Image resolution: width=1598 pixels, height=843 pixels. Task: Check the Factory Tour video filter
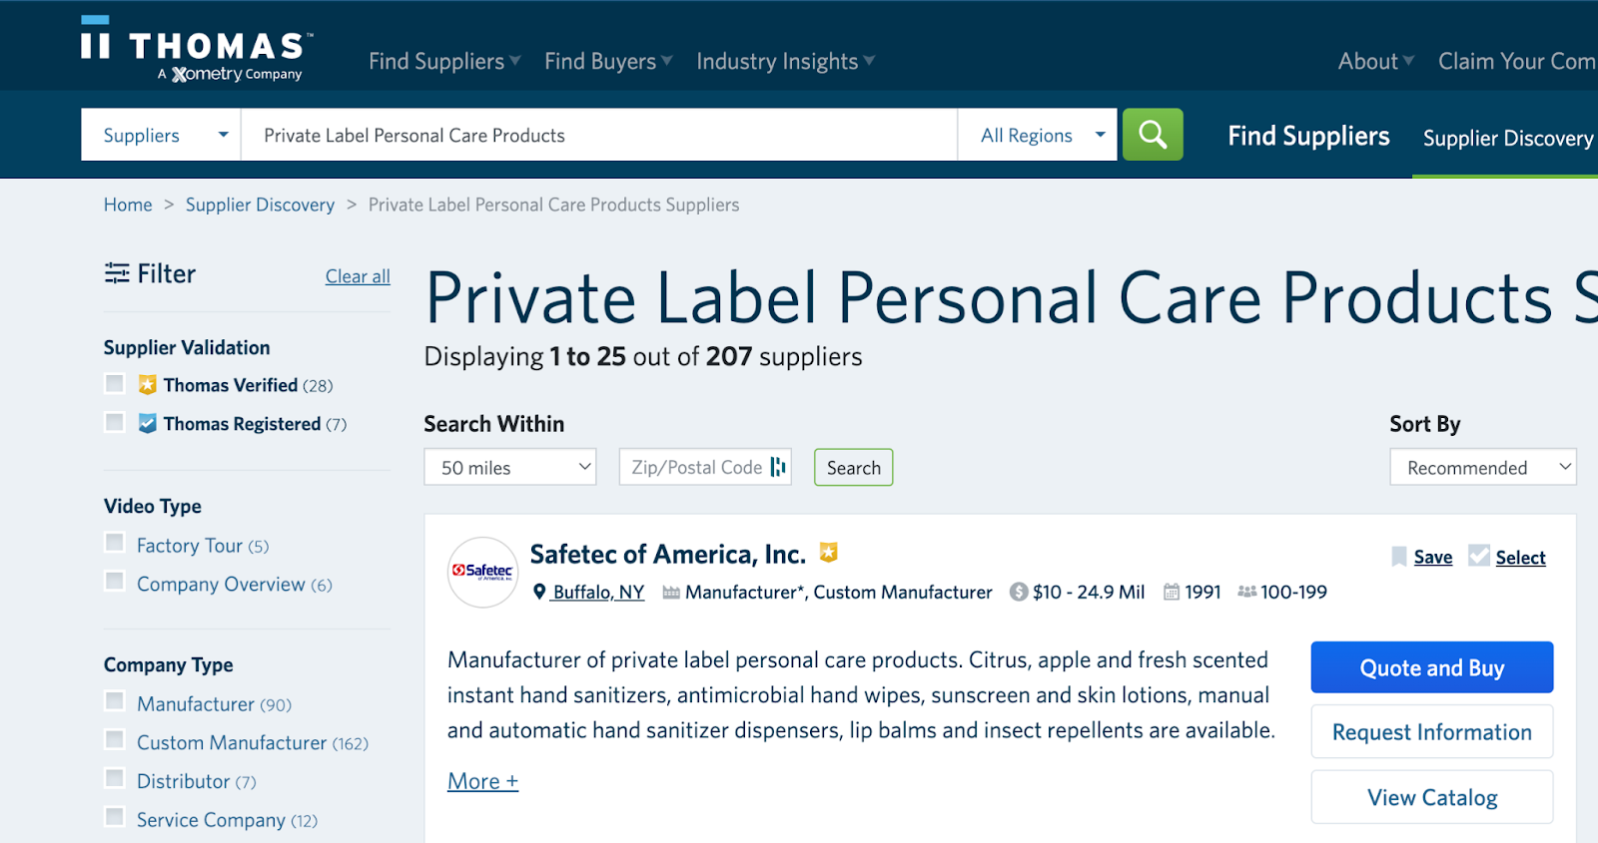pos(115,544)
